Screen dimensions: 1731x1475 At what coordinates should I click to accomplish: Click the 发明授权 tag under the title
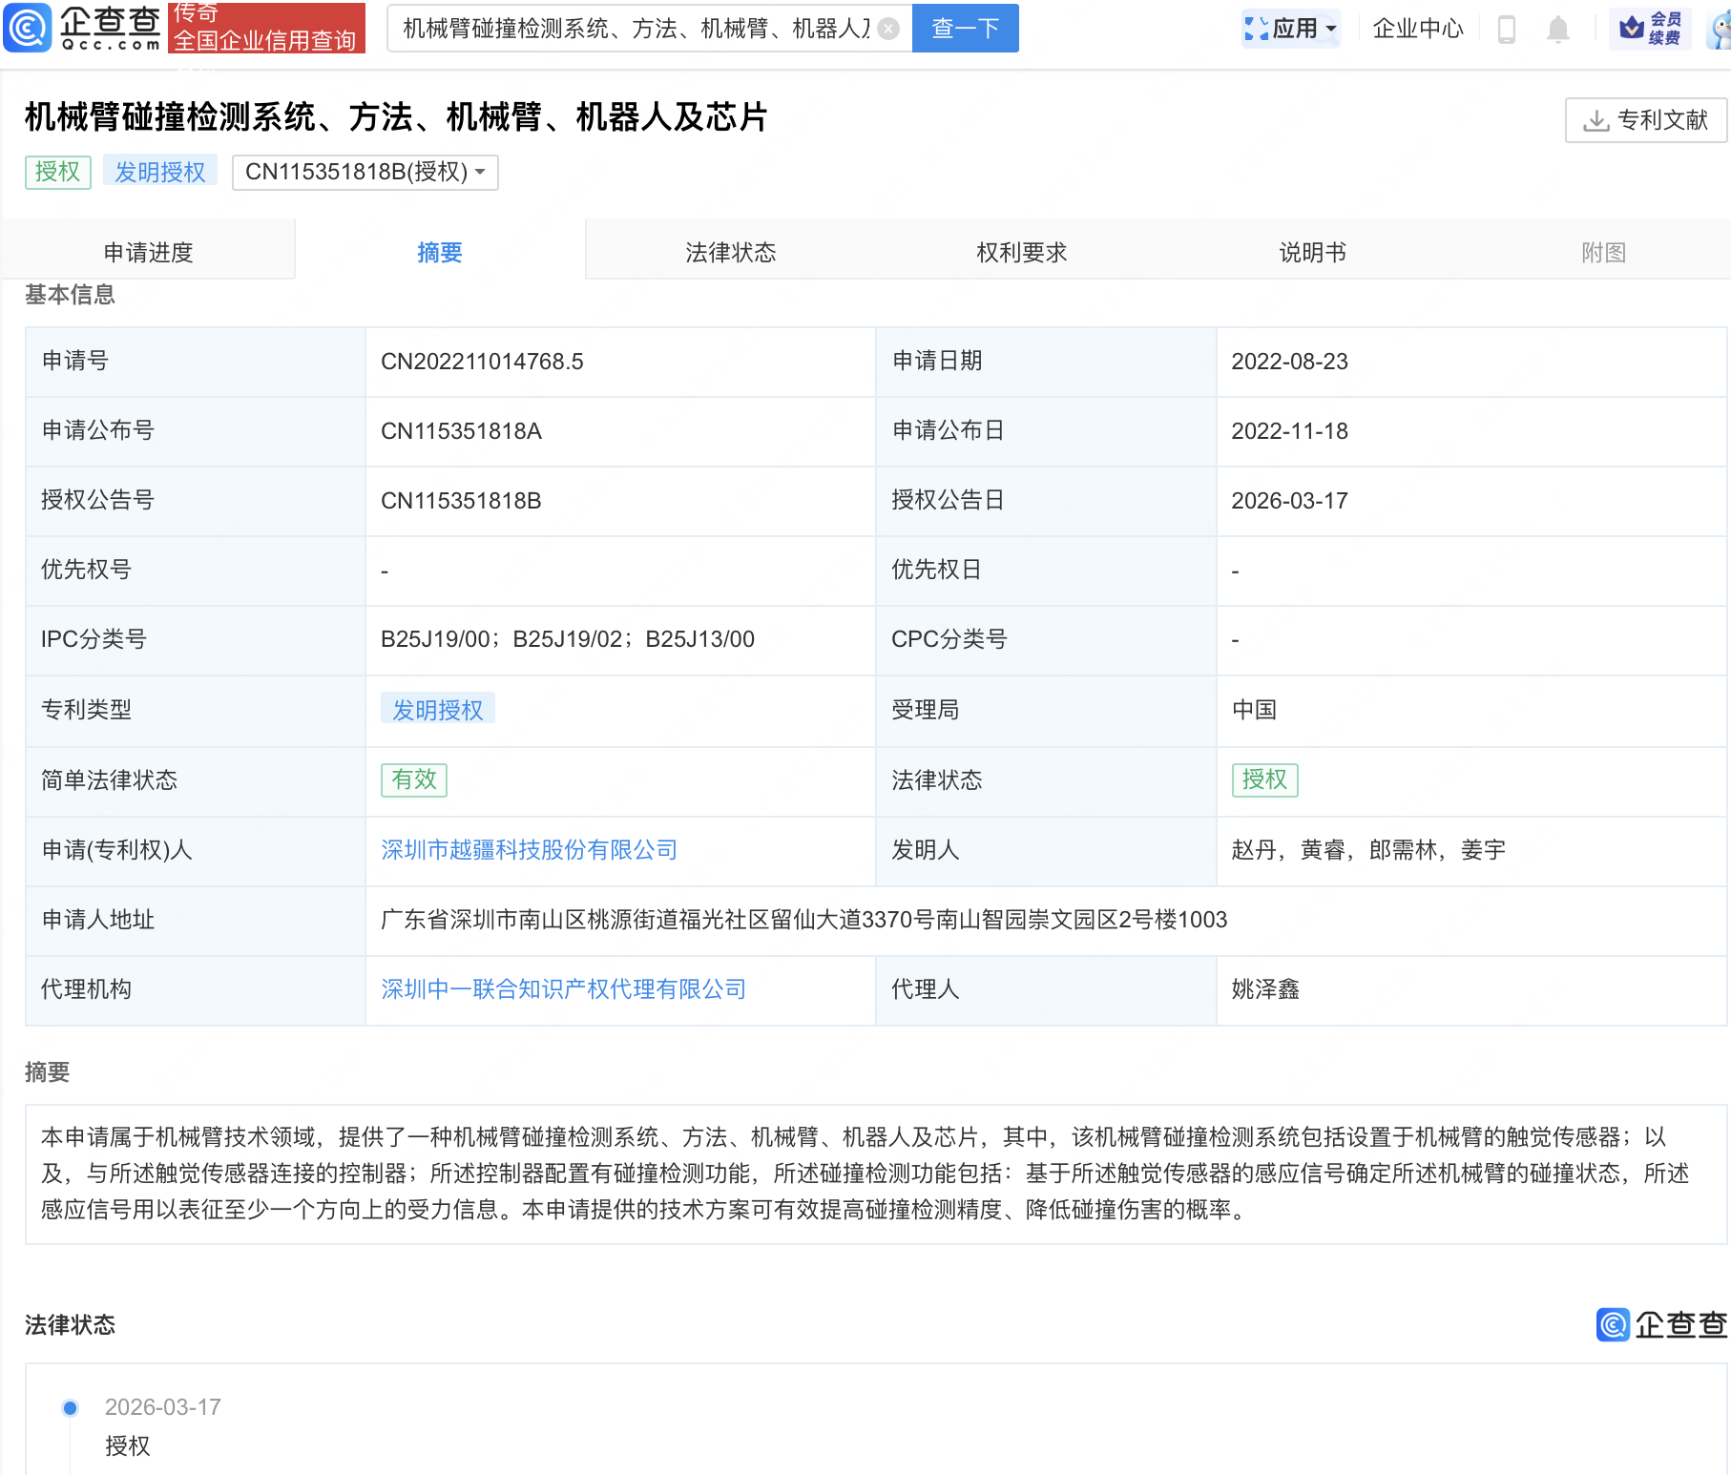160,172
